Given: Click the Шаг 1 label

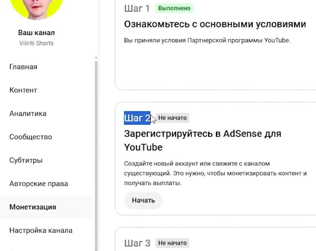Looking at the screenshot, I should pyautogui.click(x=137, y=9).
